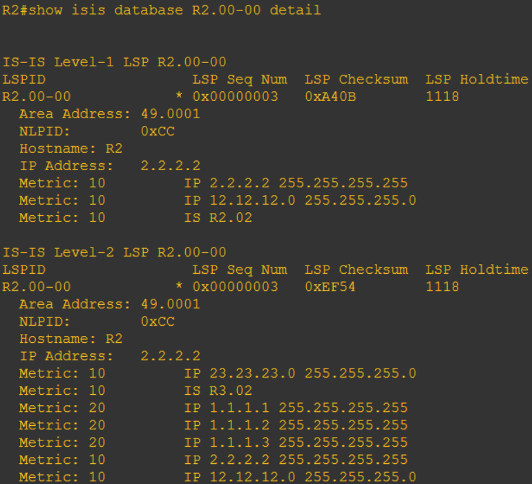This screenshot has height=484, width=532.
Task: Click the IS R3.02 neighbor entry
Action: point(218,391)
